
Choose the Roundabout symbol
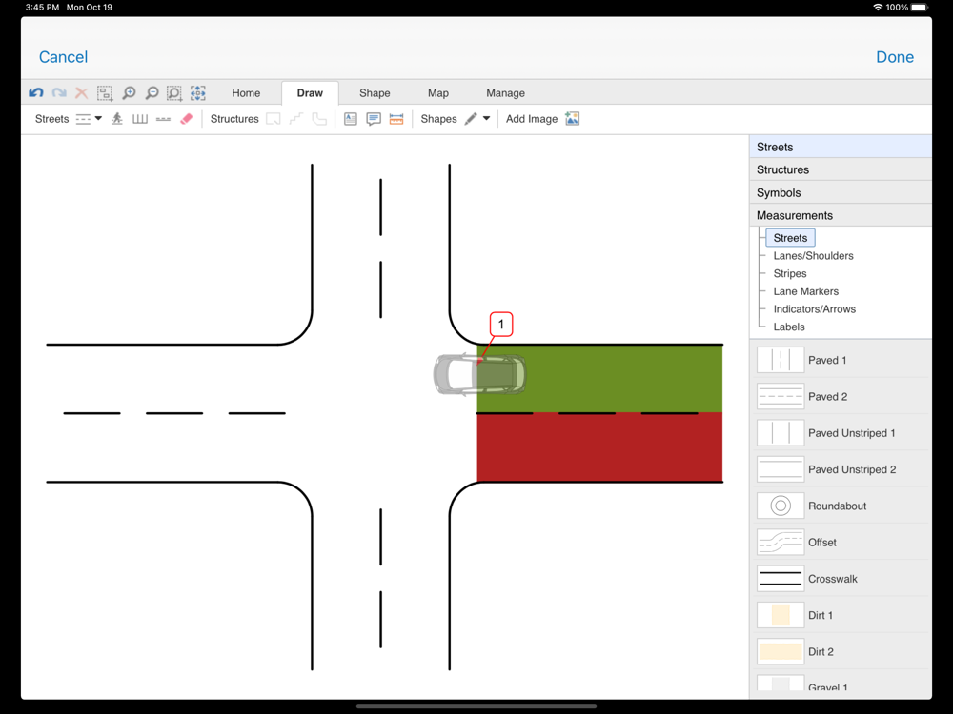click(781, 506)
